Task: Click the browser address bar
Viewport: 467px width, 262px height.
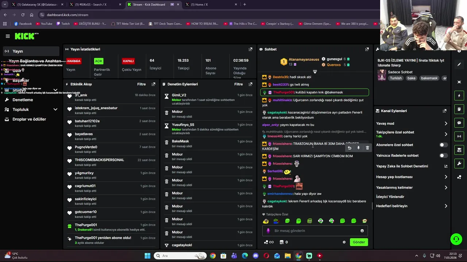Action: click(208, 15)
